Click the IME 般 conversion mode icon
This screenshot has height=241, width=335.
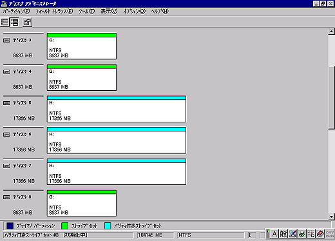(283, 234)
